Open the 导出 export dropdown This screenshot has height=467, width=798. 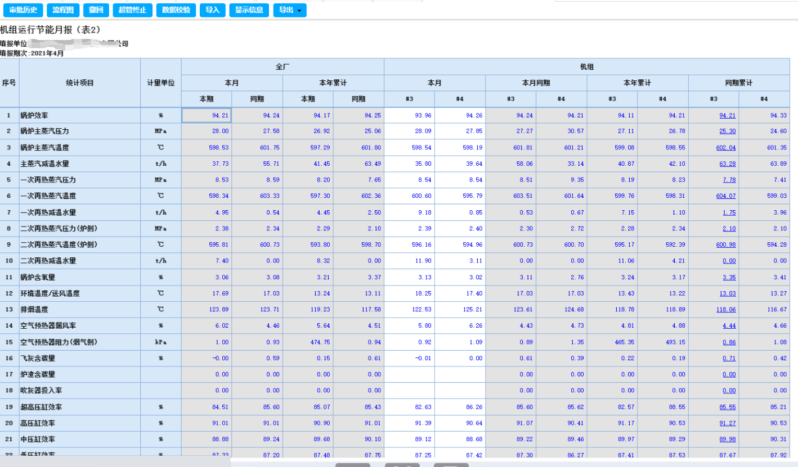290,10
